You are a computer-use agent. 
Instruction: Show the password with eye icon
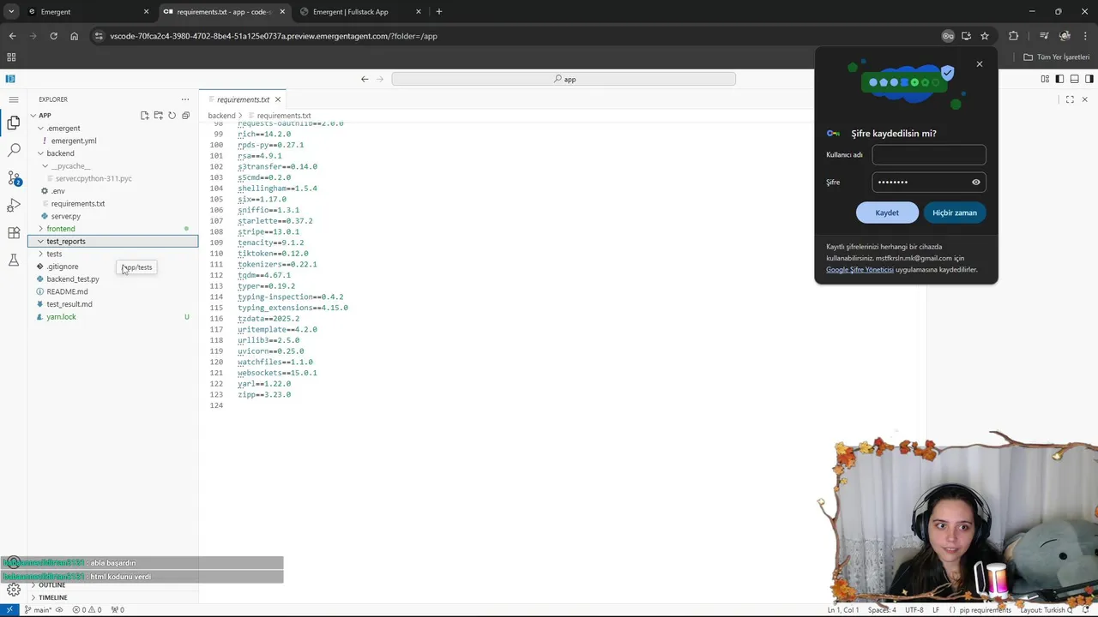[x=976, y=182]
